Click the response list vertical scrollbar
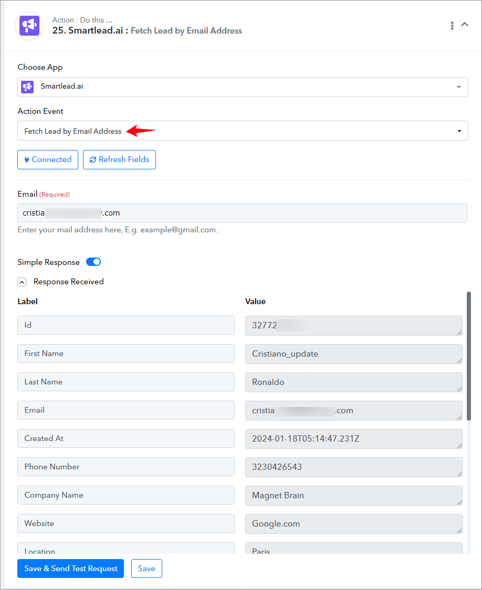 pyautogui.click(x=469, y=356)
